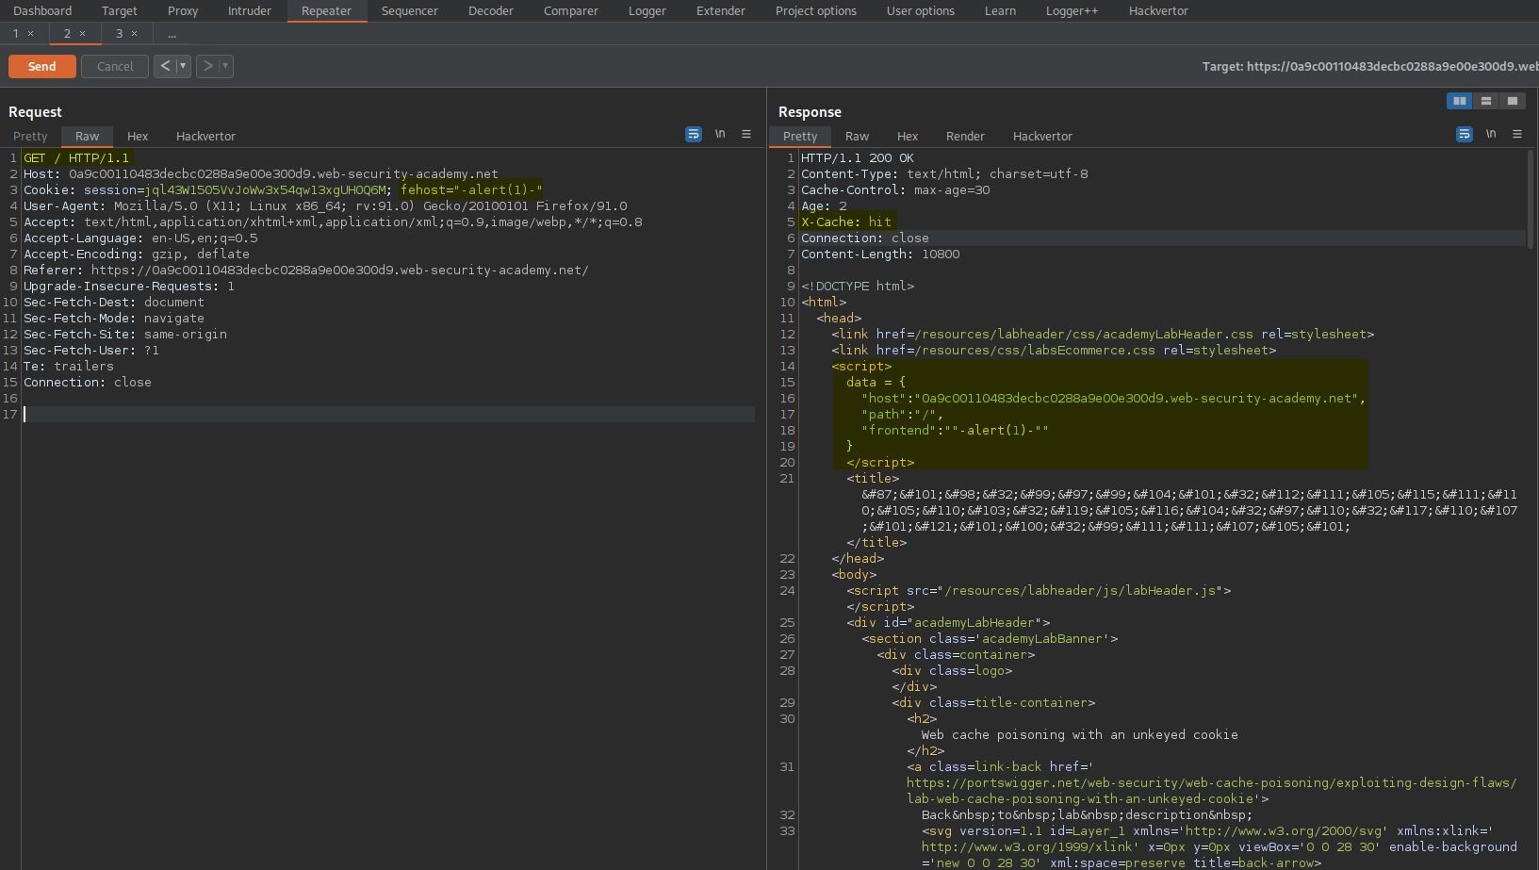The image size is (1539, 870).
Task: Select side-by-side layout view icon
Action: [x=1459, y=101]
